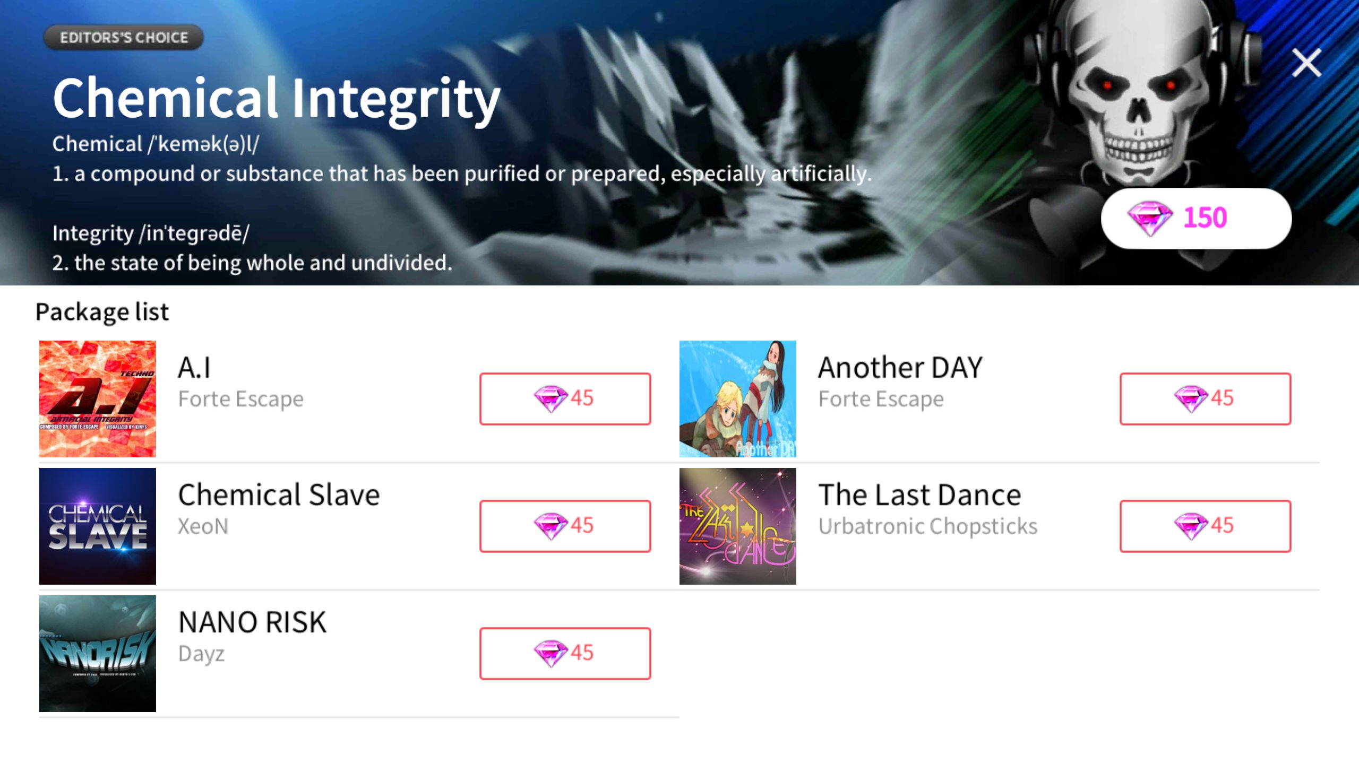1359x764 pixels.
Task: Tap the Chemical Slave album art
Action: [98, 526]
